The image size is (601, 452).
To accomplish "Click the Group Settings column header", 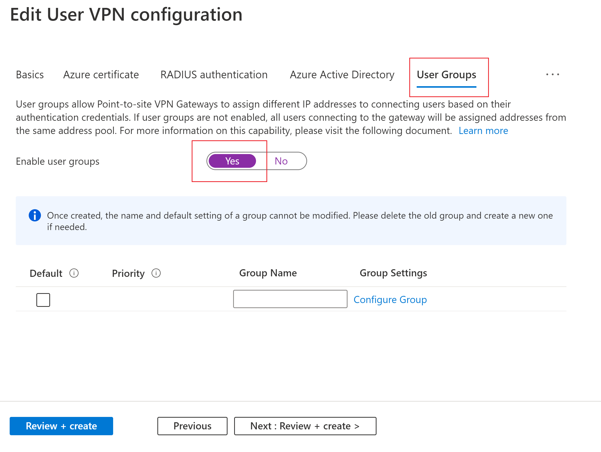I will click(x=393, y=273).
